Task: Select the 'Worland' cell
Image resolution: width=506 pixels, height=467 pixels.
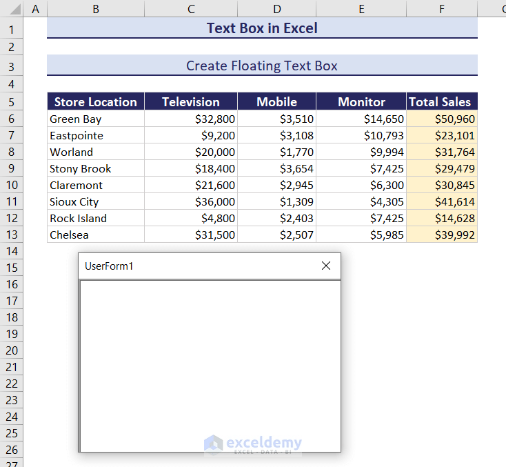Action: tap(96, 152)
